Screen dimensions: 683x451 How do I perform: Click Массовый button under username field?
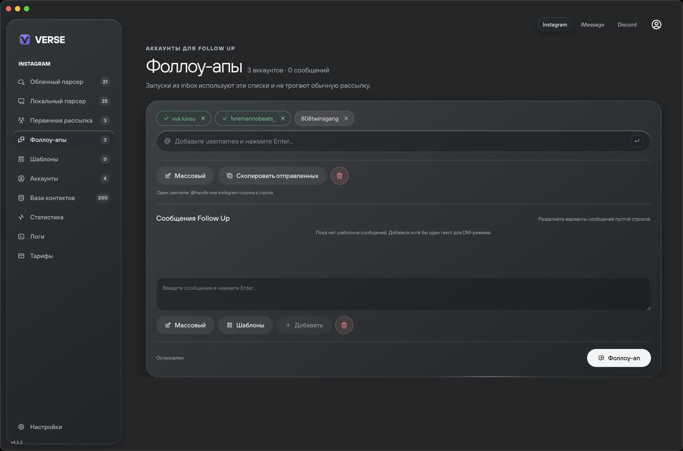[x=185, y=176]
